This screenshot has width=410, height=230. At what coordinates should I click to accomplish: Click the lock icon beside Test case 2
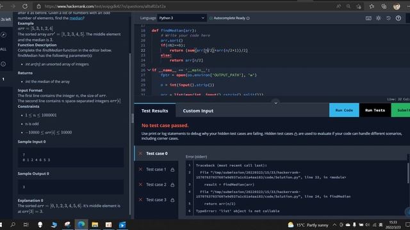tap(172, 185)
